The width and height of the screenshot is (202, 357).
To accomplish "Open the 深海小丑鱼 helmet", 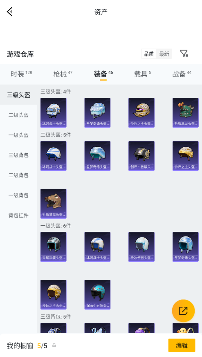I will click(x=97, y=294).
